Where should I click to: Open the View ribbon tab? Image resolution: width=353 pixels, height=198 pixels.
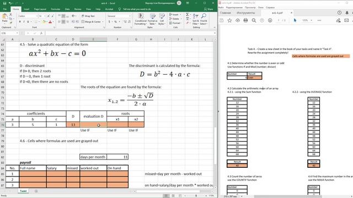[88, 9]
